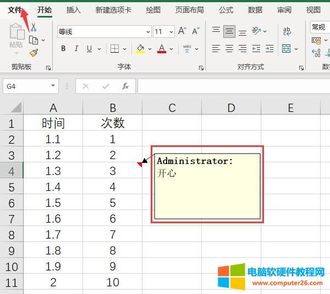Open the 字体 group dialog launcher
The width and height of the screenshot is (330, 294).
(x=202, y=68)
